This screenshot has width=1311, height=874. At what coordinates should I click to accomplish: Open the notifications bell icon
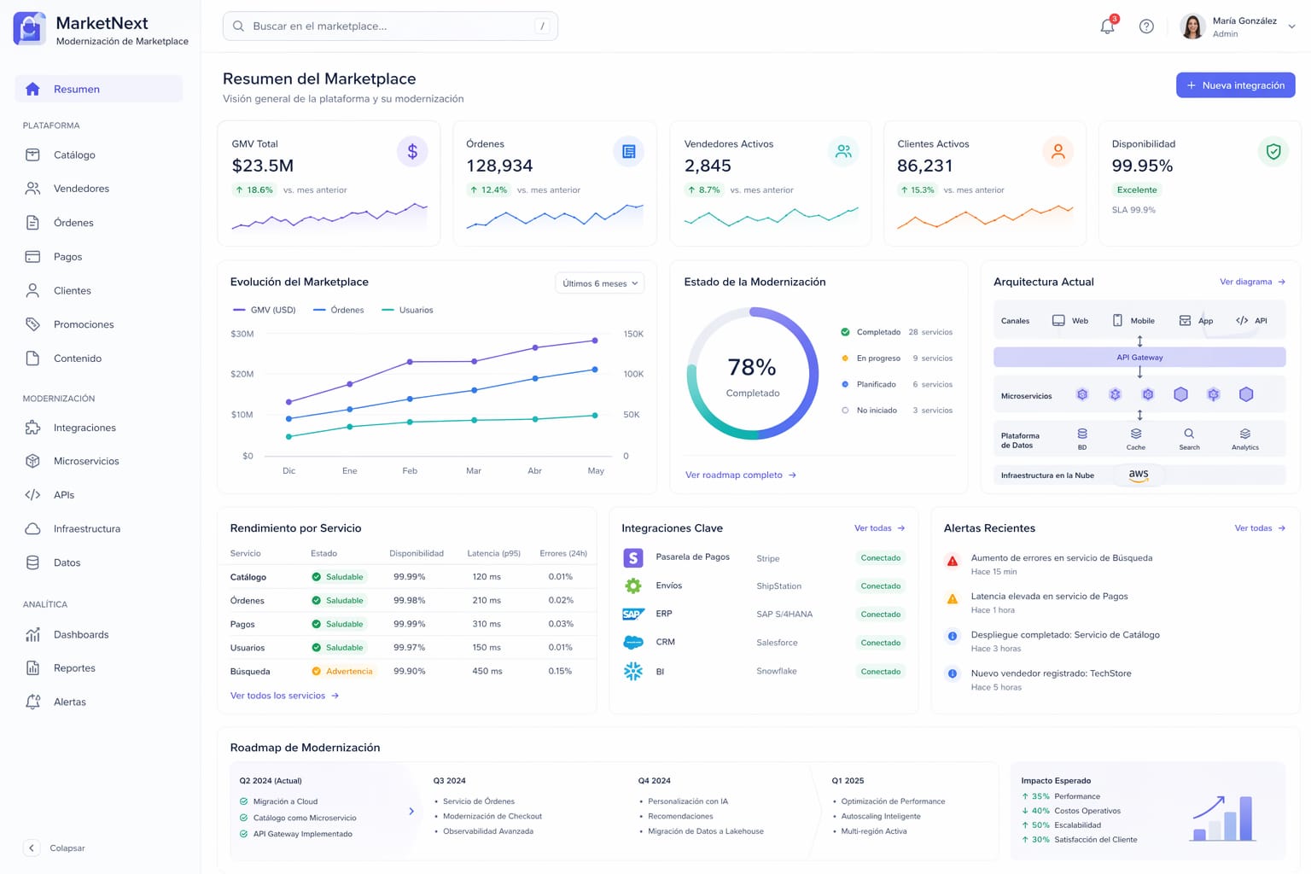(x=1107, y=26)
